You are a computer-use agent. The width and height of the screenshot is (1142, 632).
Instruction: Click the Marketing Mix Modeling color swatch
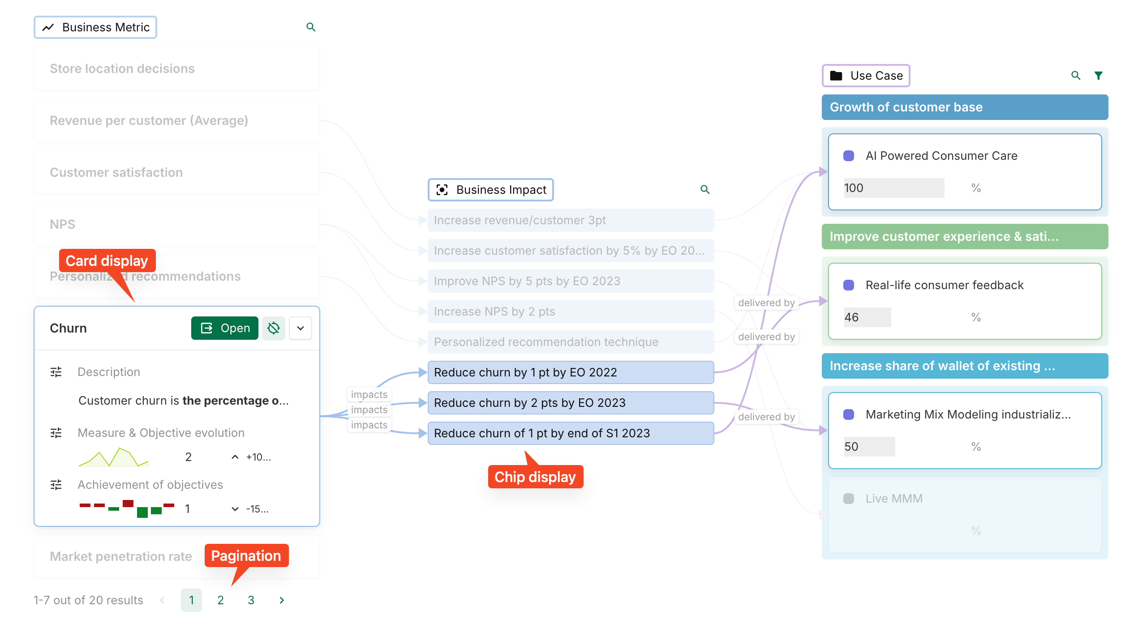click(848, 414)
